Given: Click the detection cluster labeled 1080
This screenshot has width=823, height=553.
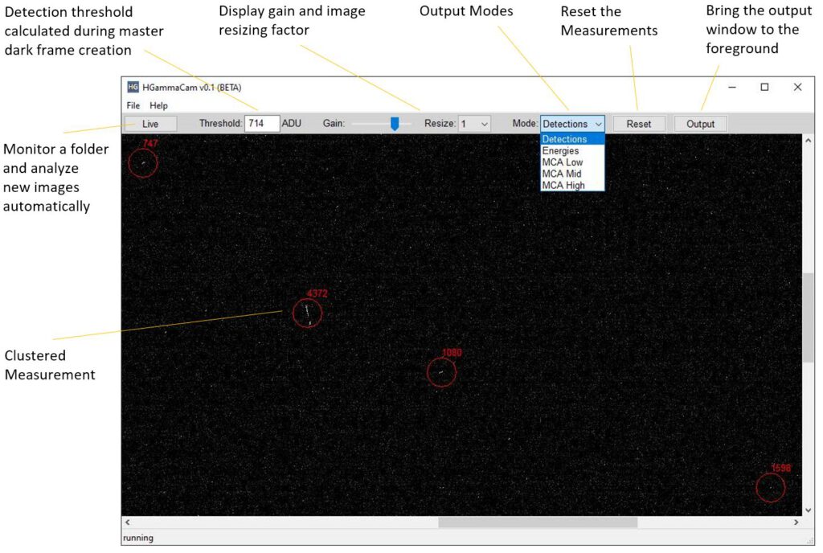Looking at the screenshot, I should [441, 372].
